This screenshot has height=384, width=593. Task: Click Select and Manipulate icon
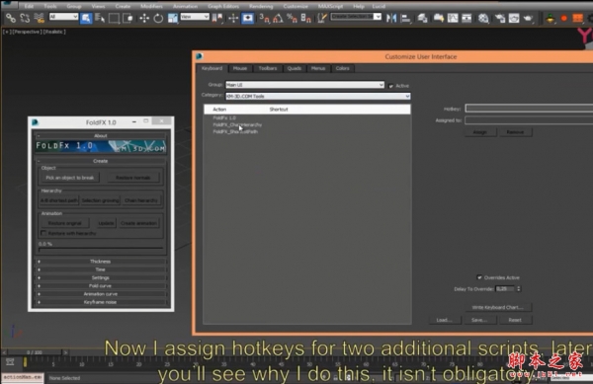click(x=233, y=18)
